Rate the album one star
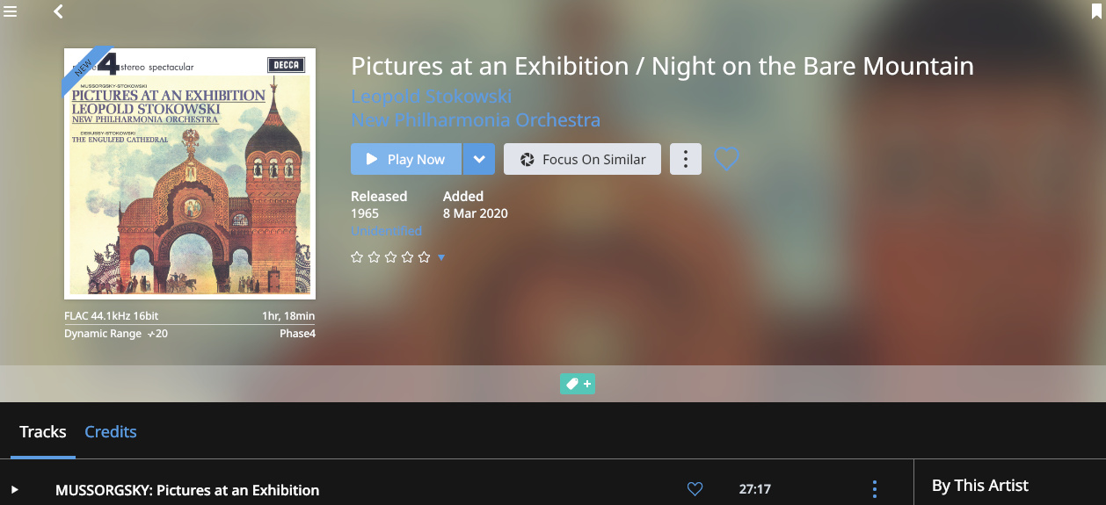 [x=357, y=257]
